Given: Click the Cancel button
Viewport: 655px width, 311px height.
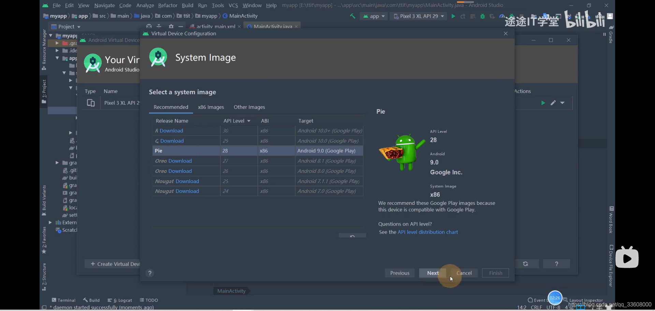Looking at the screenshot, I should (x=464, y=273).
